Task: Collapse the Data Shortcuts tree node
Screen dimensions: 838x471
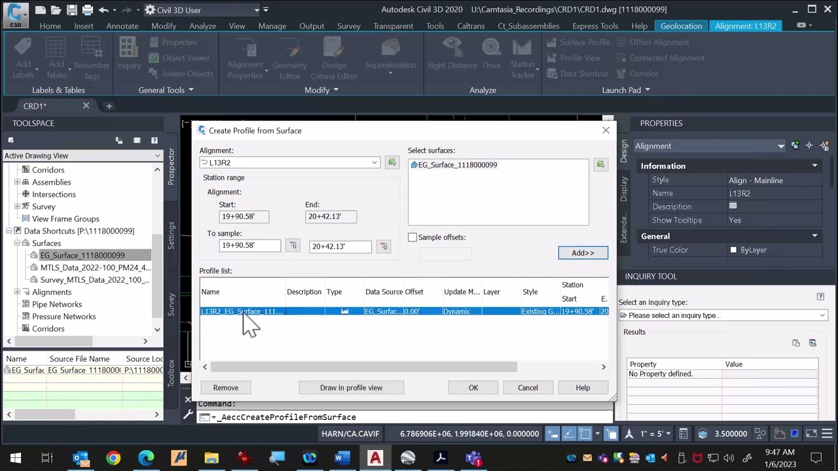Action: click(x=9, y=231)
